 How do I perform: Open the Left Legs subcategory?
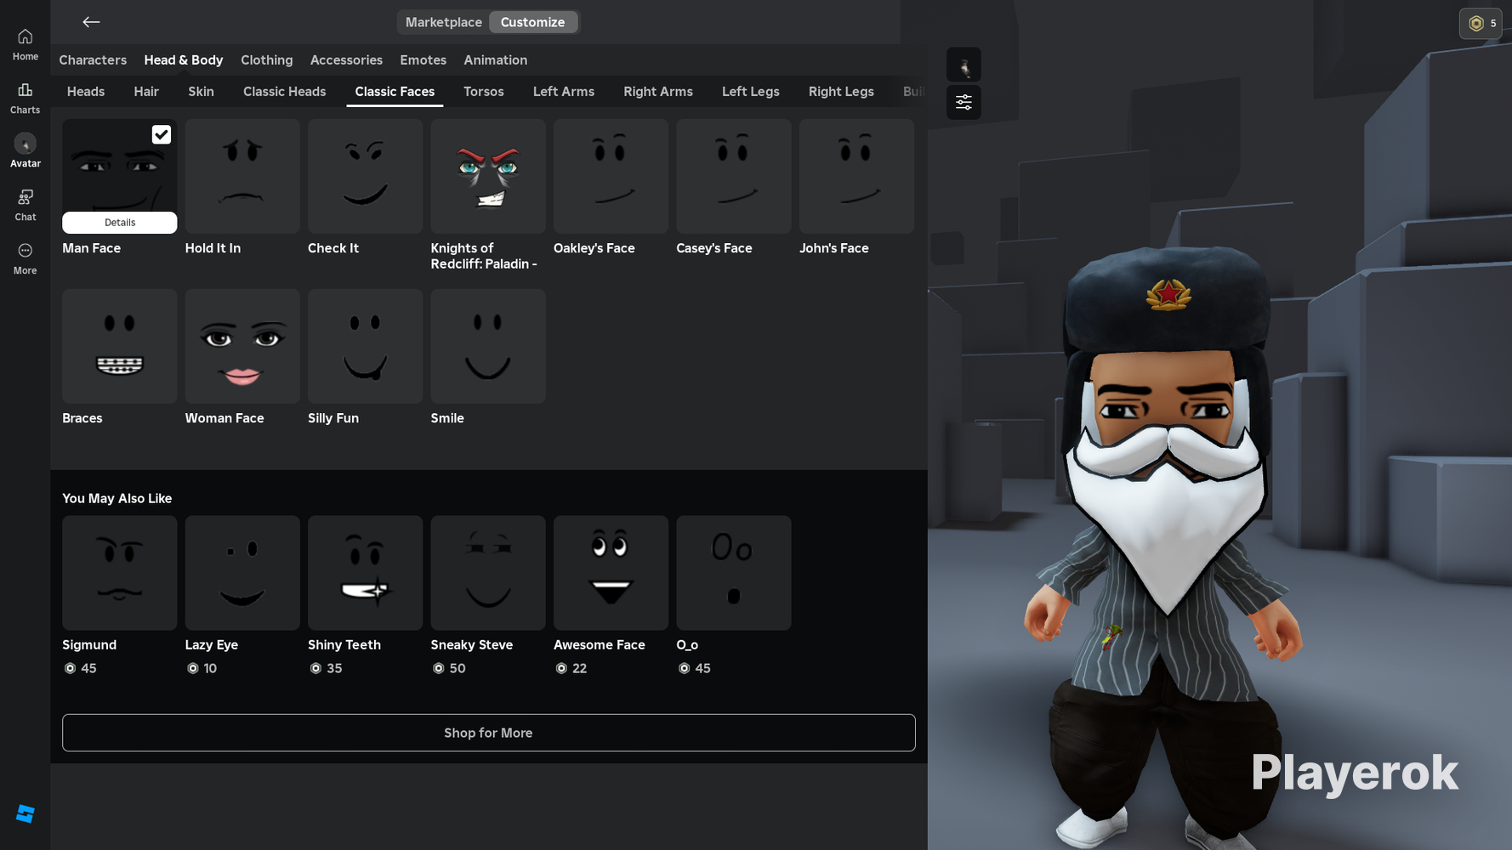click(750, 91)
